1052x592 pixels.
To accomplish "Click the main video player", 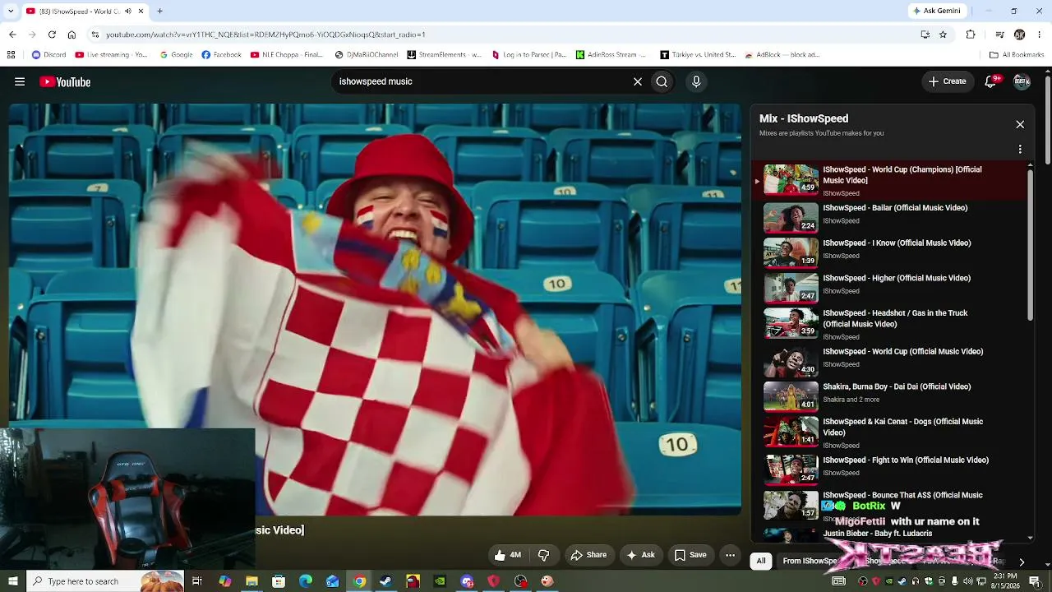I will tap(375, 310).
